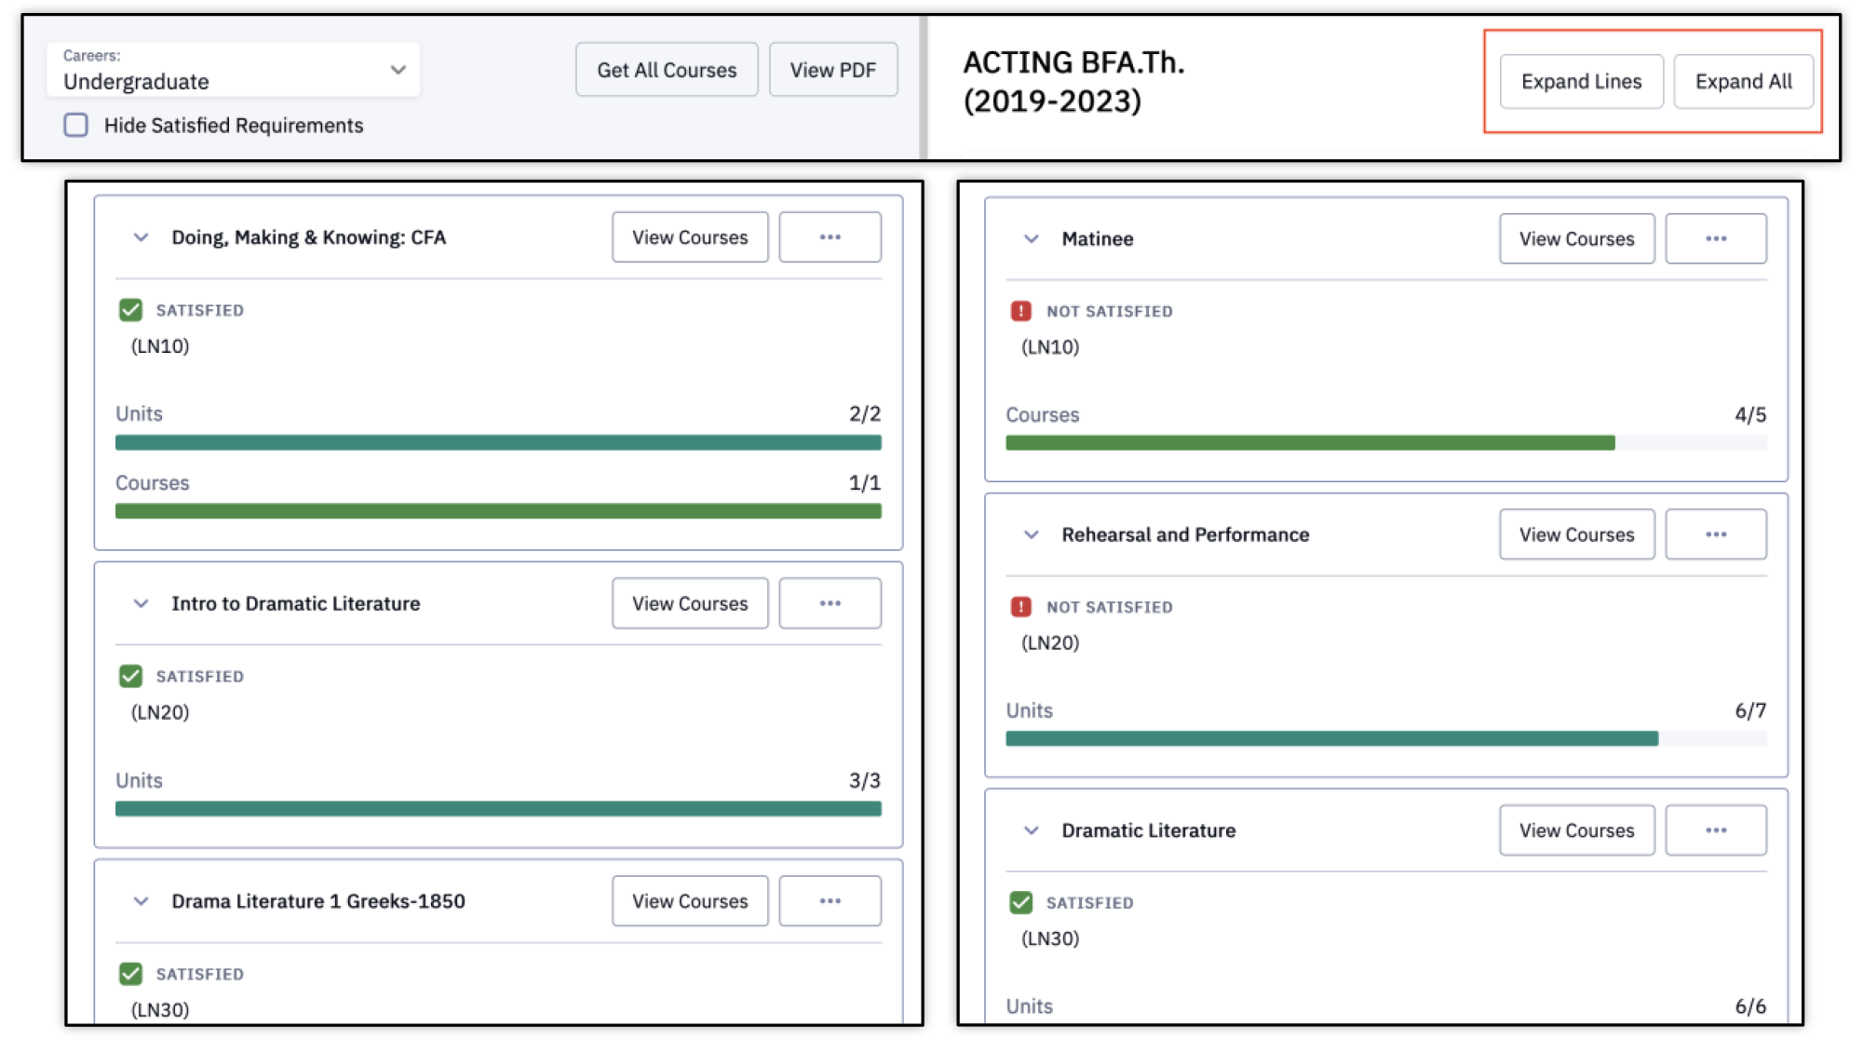The height and width of the screenshot is (1039, 1863).
Task: Click the Expand Lines button
Action: coord(1581,82)
